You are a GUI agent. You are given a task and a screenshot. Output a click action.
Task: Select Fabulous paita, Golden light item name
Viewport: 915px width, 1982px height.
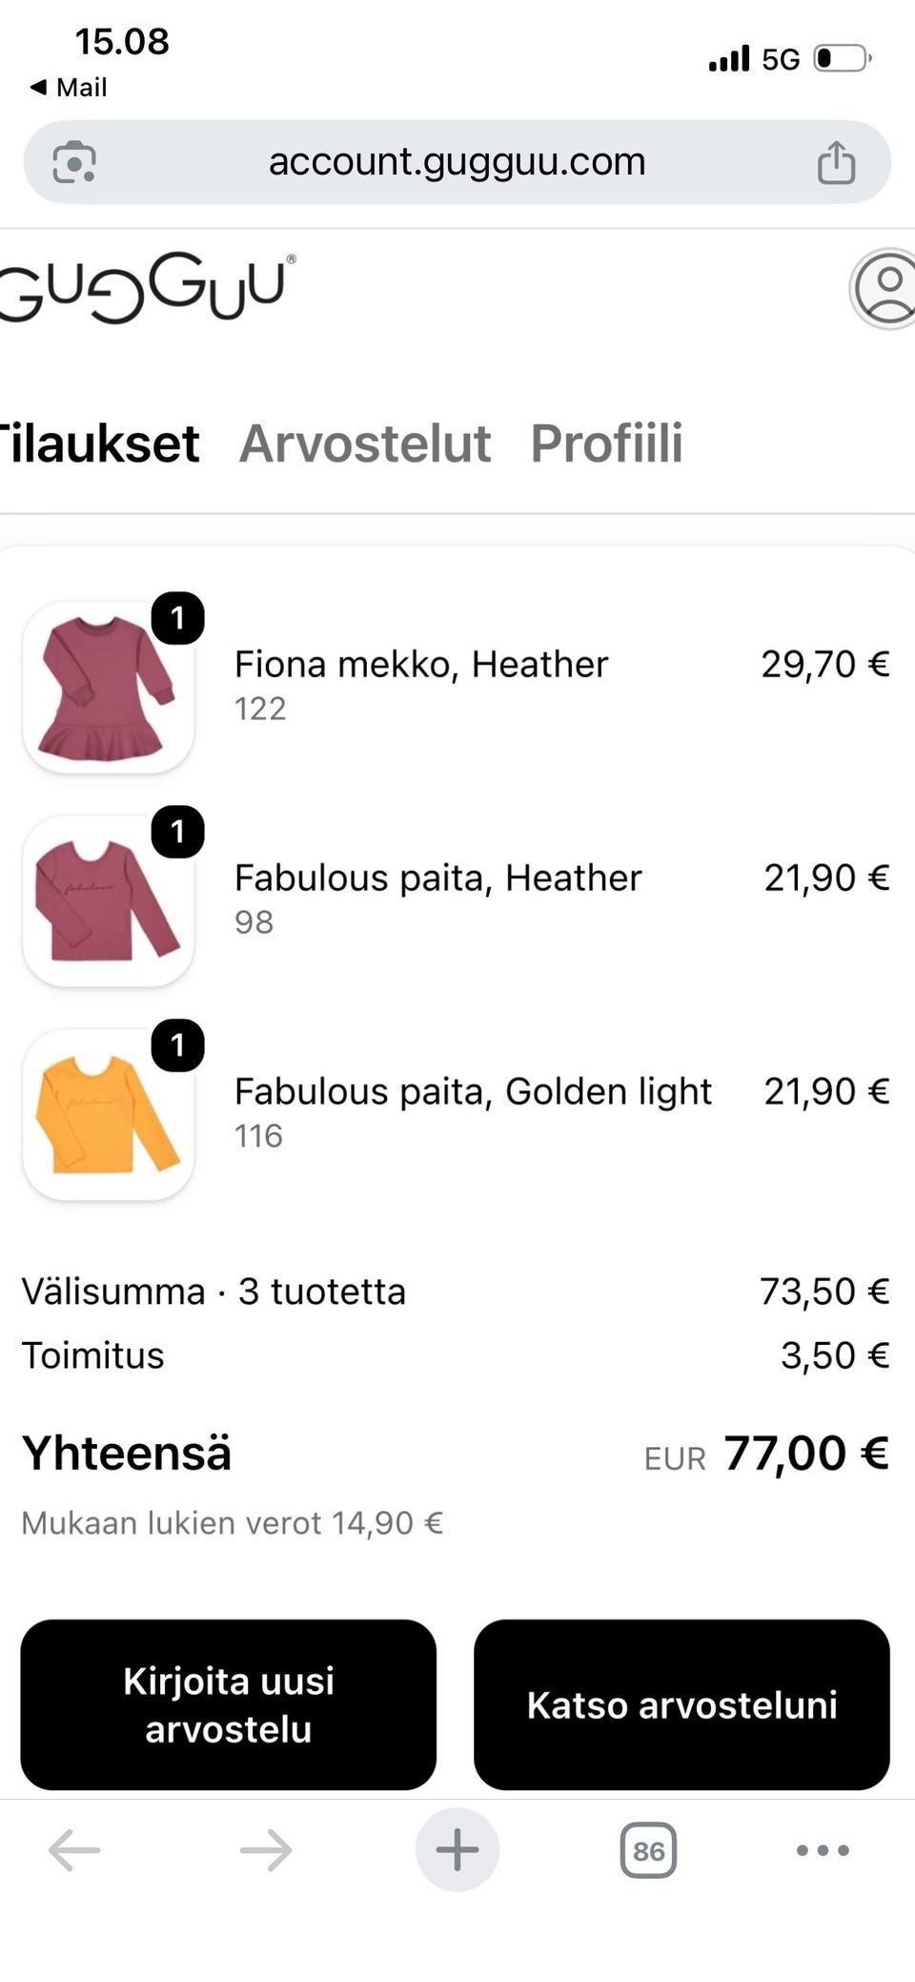pos(473,1091)
